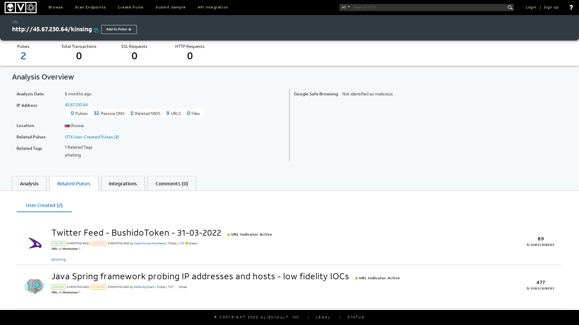Viewport: 579px width, 325px height.
Task: Select the User Created (2) sub-tab
Action: coord(44,206)
